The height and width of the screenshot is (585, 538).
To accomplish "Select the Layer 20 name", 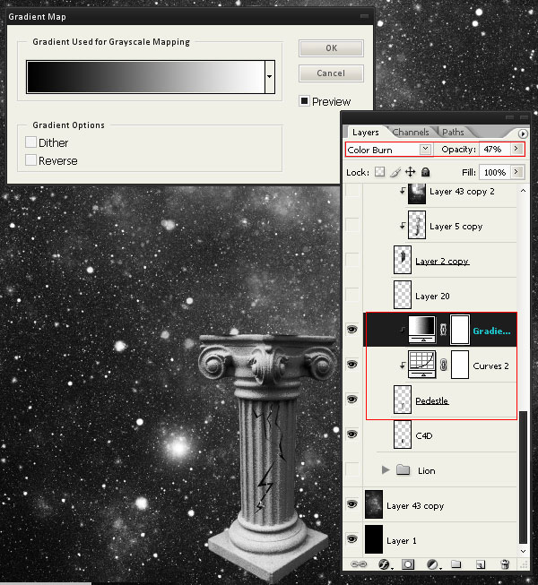I will tap(432, 297).
